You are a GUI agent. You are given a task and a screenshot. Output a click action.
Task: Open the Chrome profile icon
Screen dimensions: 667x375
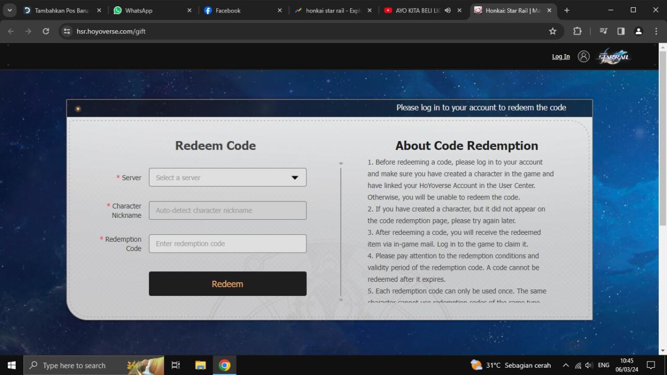click(638, 31)
